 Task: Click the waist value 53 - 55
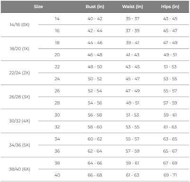133,127
